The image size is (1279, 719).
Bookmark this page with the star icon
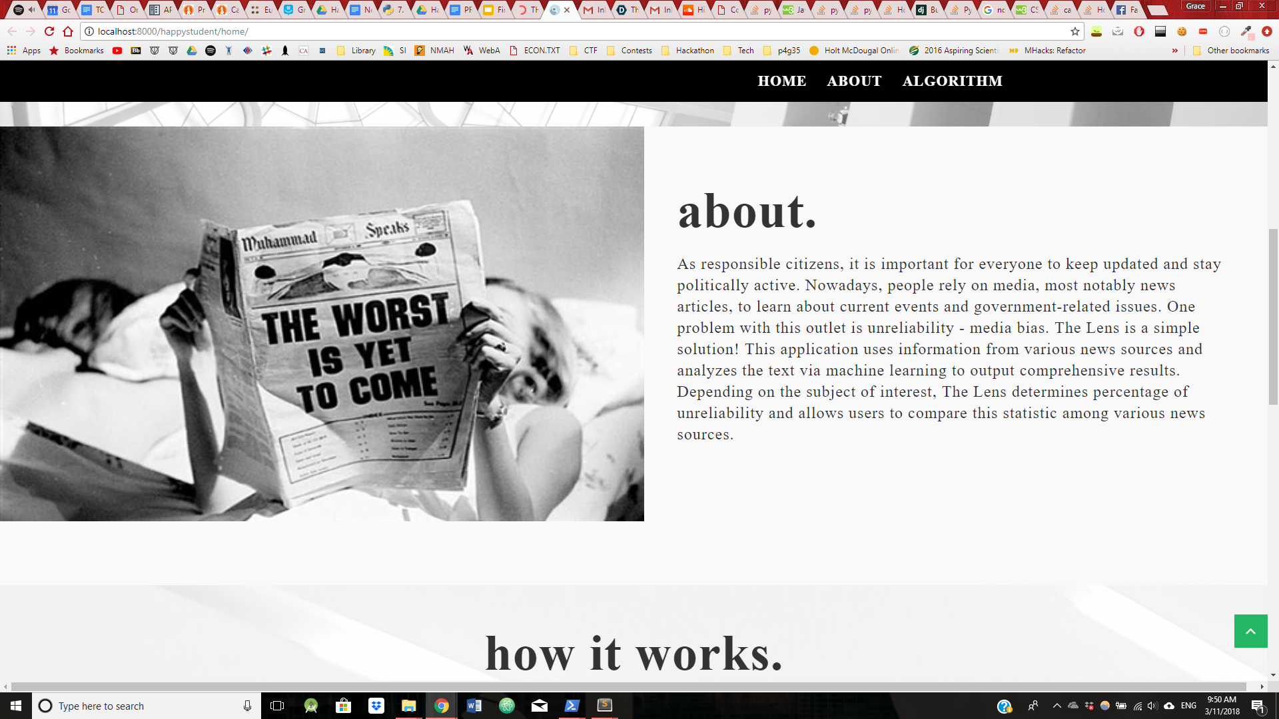click(1074, 31)
